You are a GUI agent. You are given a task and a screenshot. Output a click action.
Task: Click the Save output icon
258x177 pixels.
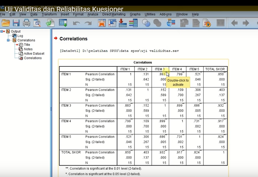pyautogui.click(x=16, y=23)
